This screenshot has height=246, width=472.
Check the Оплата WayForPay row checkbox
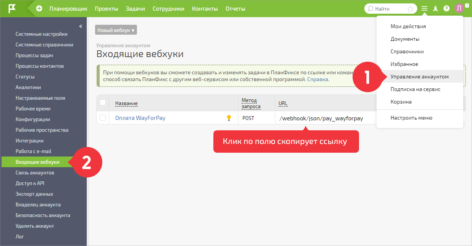(103, 118)
